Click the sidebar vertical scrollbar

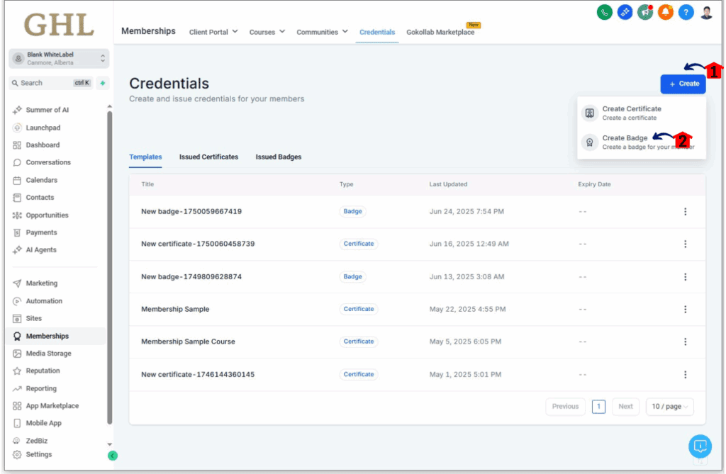click(110, 268)
